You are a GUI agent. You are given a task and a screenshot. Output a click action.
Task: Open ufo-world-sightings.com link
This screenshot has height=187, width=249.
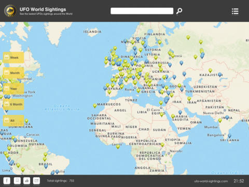pos(211,181)
